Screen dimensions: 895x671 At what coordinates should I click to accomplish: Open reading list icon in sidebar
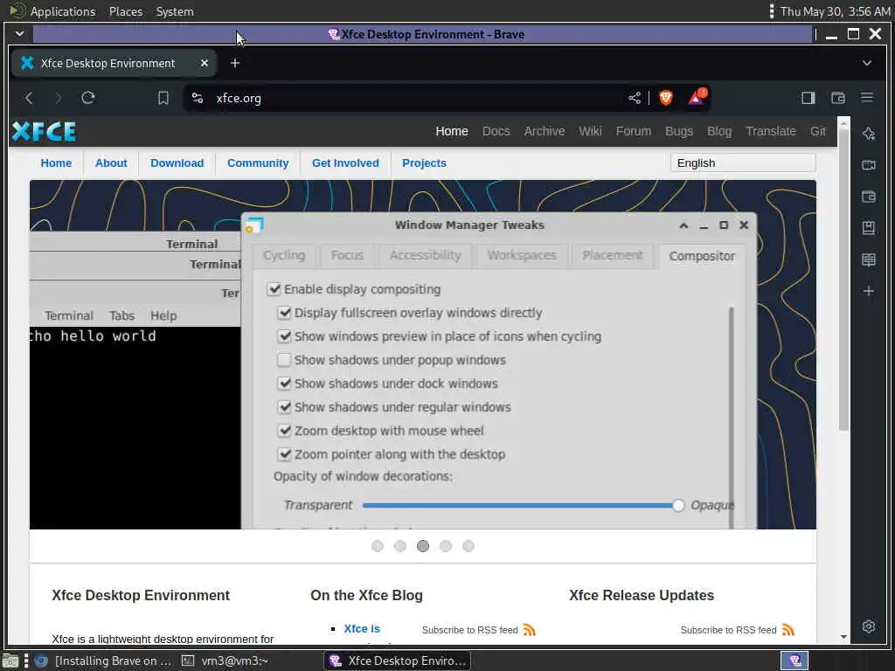(x=869, y=259)
